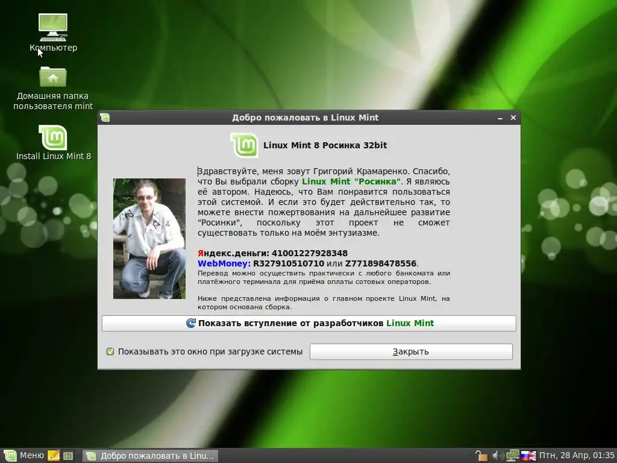Click the green Linux Mint "Росинка" text
Viewport: 617px width, 463px height.
coord(351,181)
